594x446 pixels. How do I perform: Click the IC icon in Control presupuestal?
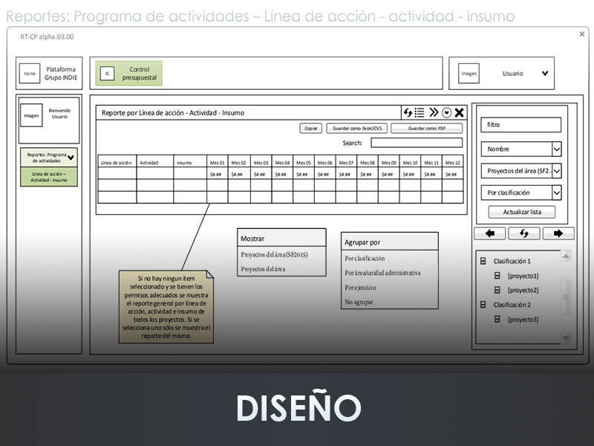coord(107,74)
